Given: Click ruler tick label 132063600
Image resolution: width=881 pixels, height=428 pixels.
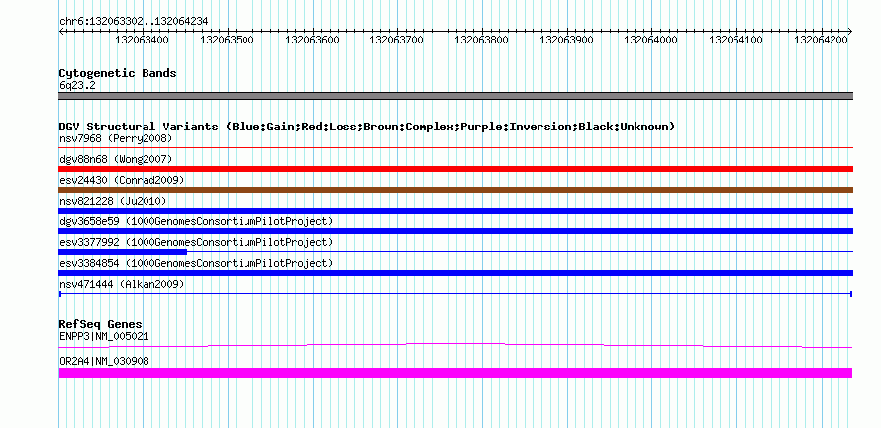Looking at the screenshot, I should pos(313,40).
